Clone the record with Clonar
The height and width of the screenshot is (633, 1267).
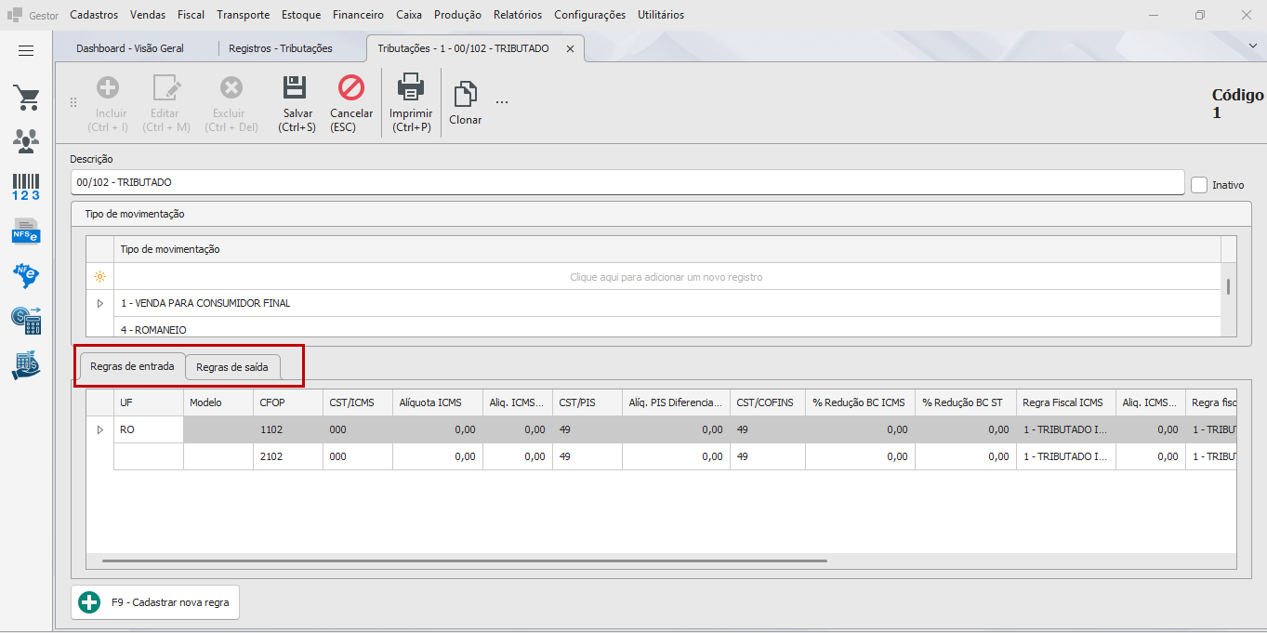(465, 104)
